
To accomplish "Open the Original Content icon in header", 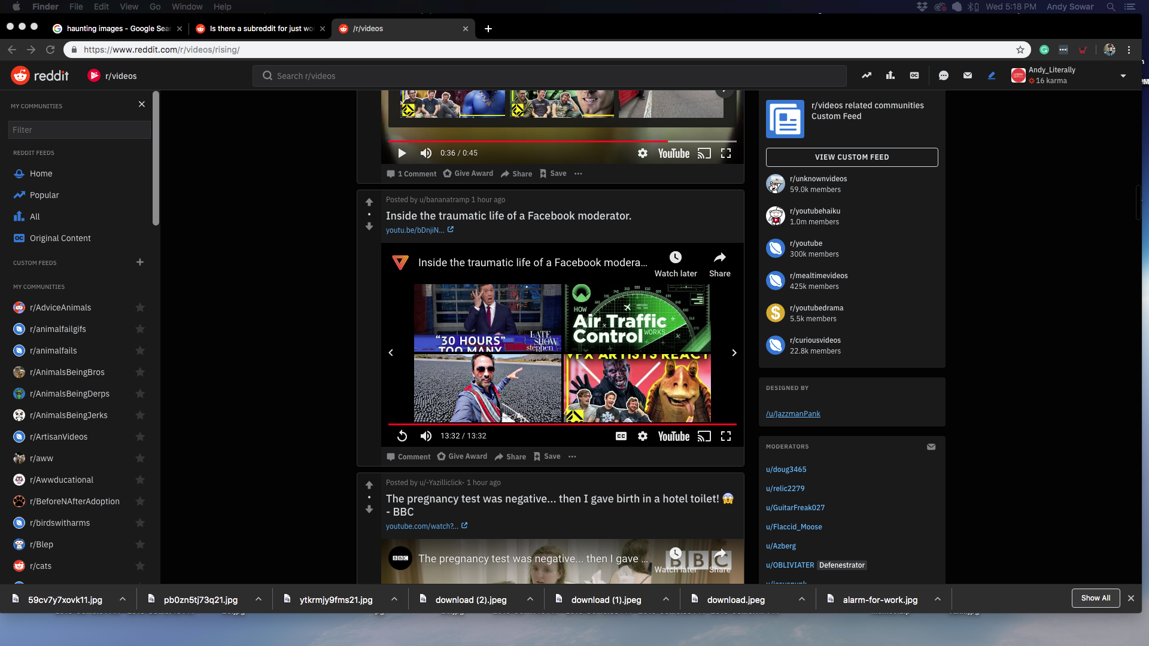I will click(914, 75).
